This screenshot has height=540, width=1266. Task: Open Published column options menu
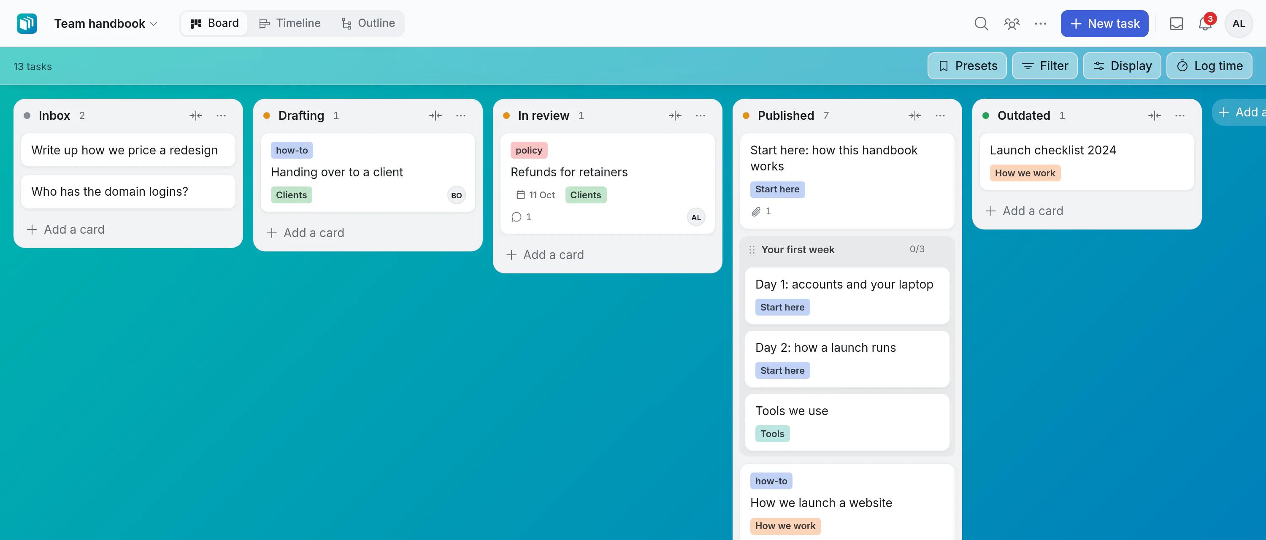(x=940, y=116)
